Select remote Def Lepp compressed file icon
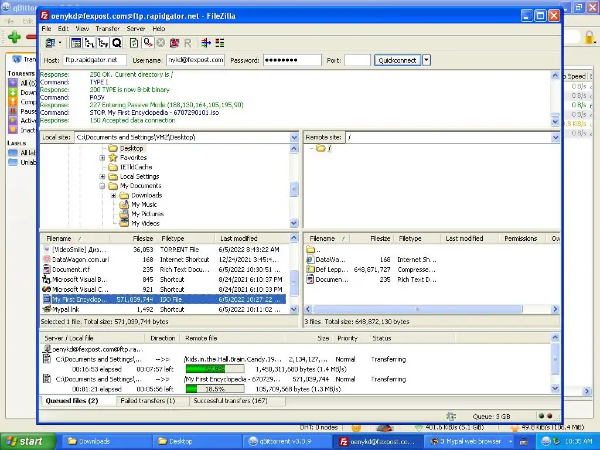The image size is (600, 450). 311,270
